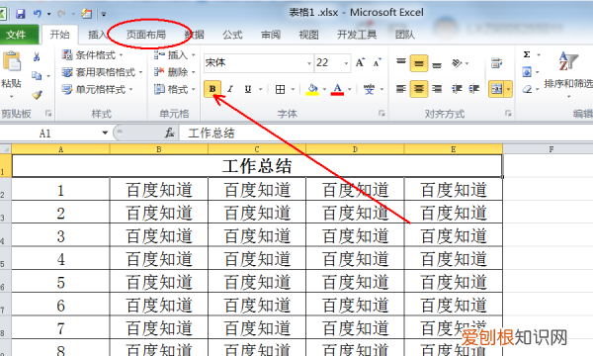The height and width of the screenshot is (356, 593).
Task: Open the font color dropdown arrow
Action: [x=350, y=89]
